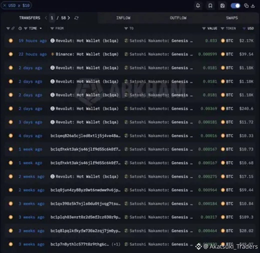Click the clock icon beside TIME

20,29
